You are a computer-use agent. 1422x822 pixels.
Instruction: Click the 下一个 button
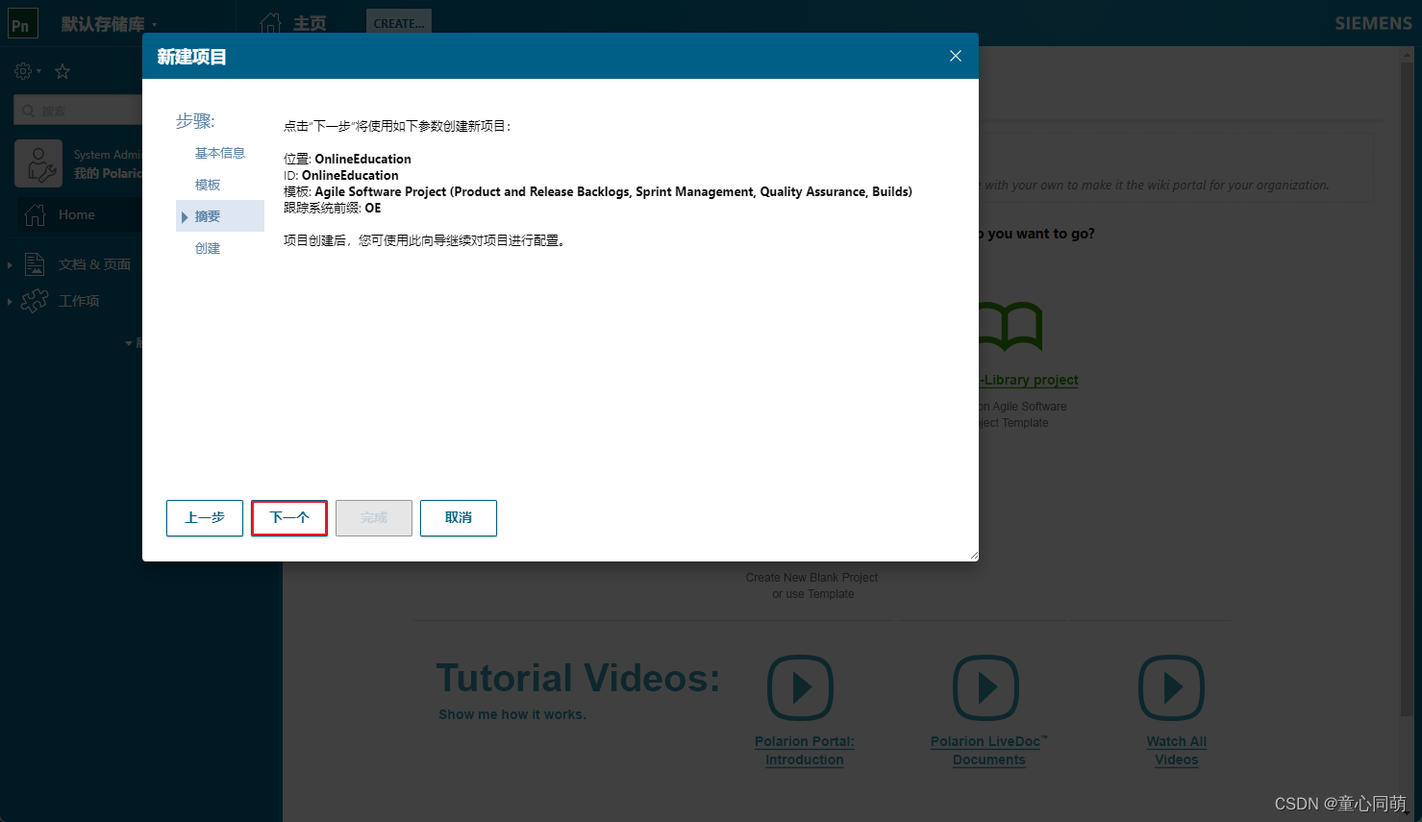point(289,518)
